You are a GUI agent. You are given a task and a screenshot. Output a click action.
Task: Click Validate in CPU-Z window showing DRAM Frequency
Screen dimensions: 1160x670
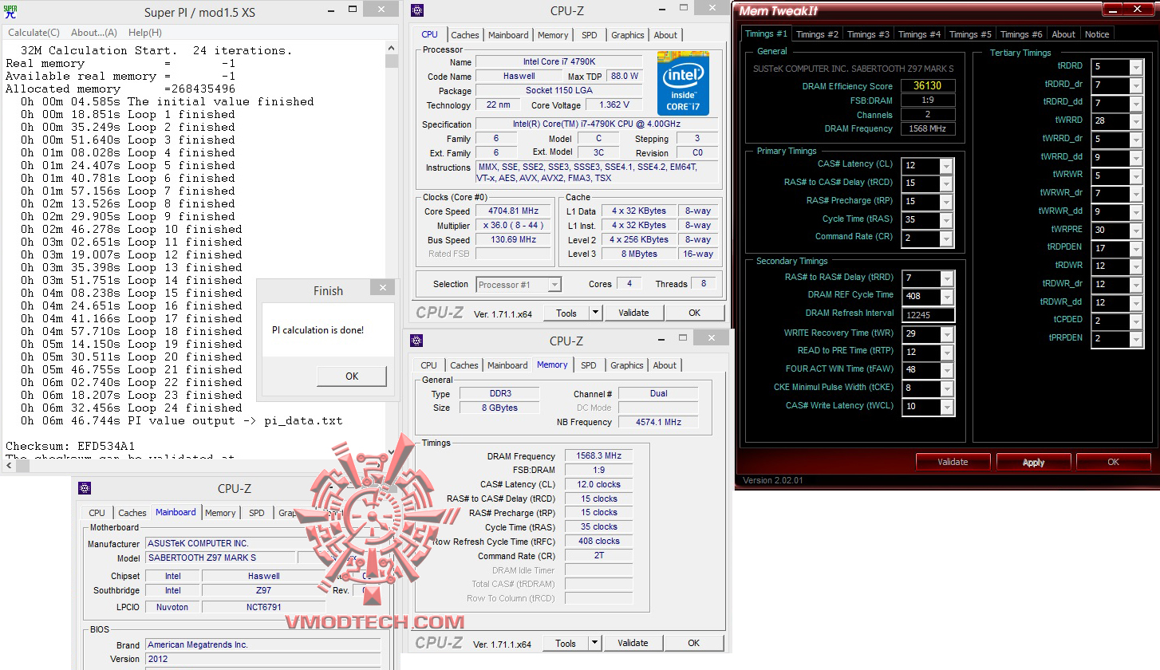click(633, 644)
